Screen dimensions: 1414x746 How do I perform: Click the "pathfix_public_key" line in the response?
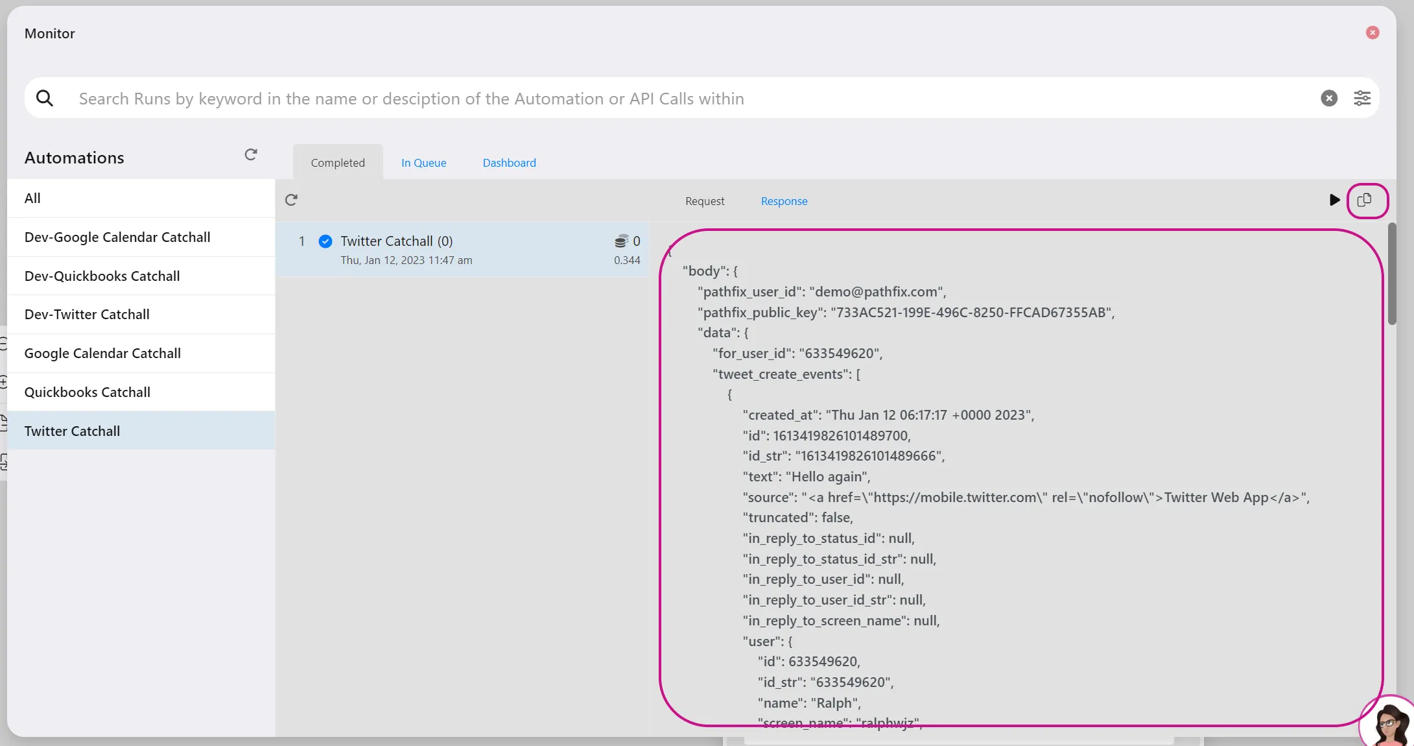906,313
